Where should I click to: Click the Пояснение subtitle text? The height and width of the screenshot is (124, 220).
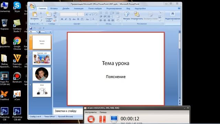pyautogui.click(x=115, y=76)
